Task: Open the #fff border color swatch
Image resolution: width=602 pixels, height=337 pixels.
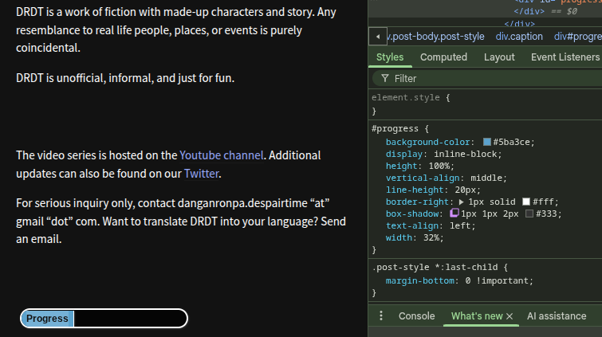Action: [526, 202]
